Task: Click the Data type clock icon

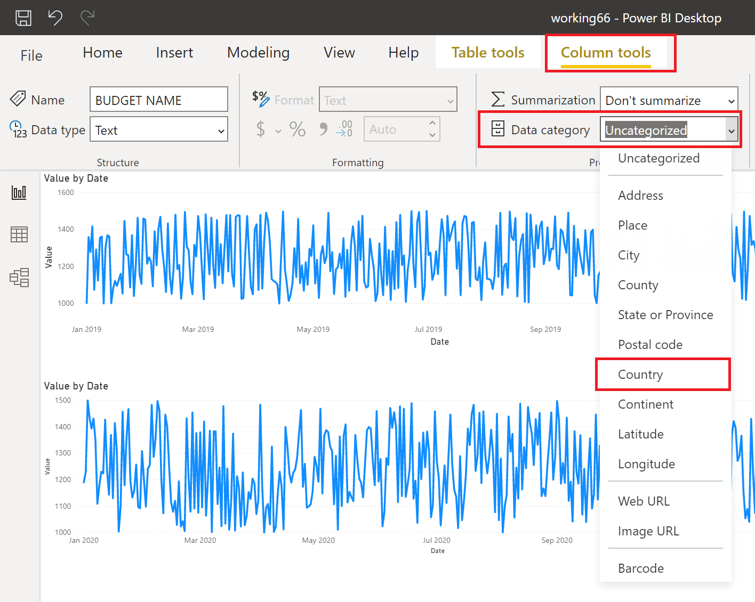Action: coord(18,129)
